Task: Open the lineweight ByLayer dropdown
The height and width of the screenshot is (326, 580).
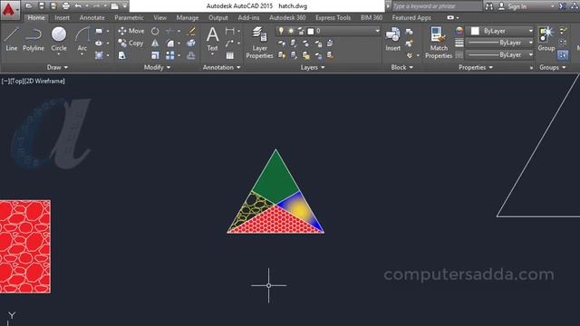Action: tap(499, 43)
